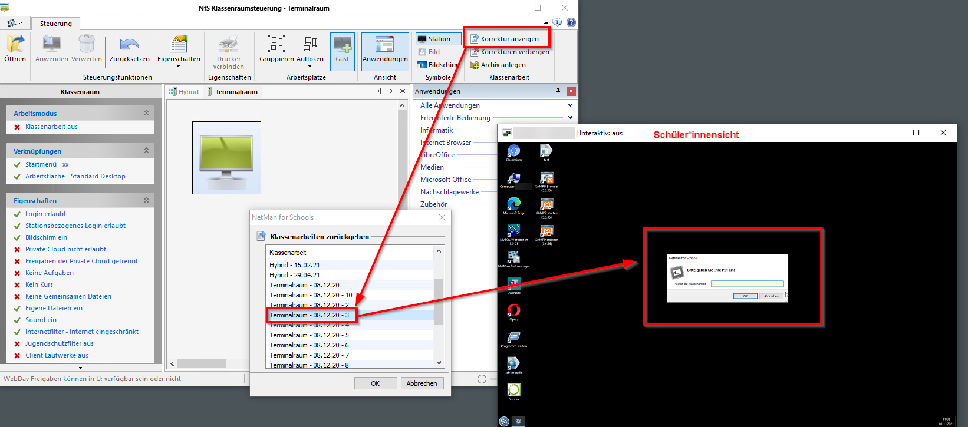Click the PIN input field

748,283
